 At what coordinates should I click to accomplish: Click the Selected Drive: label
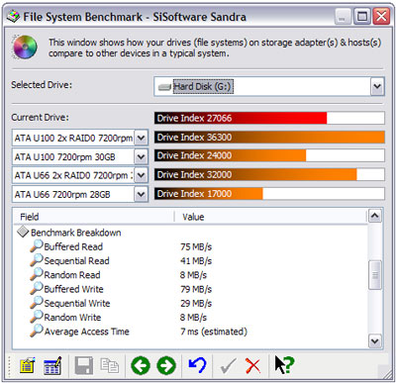click(42, 85)
